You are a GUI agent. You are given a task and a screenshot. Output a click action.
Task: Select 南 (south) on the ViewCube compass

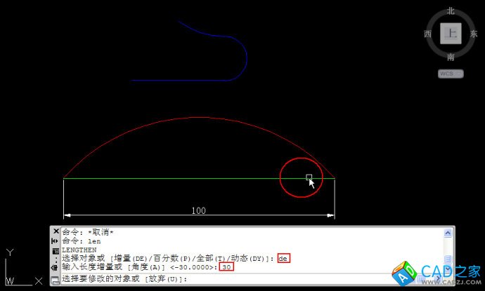[451, 55]
